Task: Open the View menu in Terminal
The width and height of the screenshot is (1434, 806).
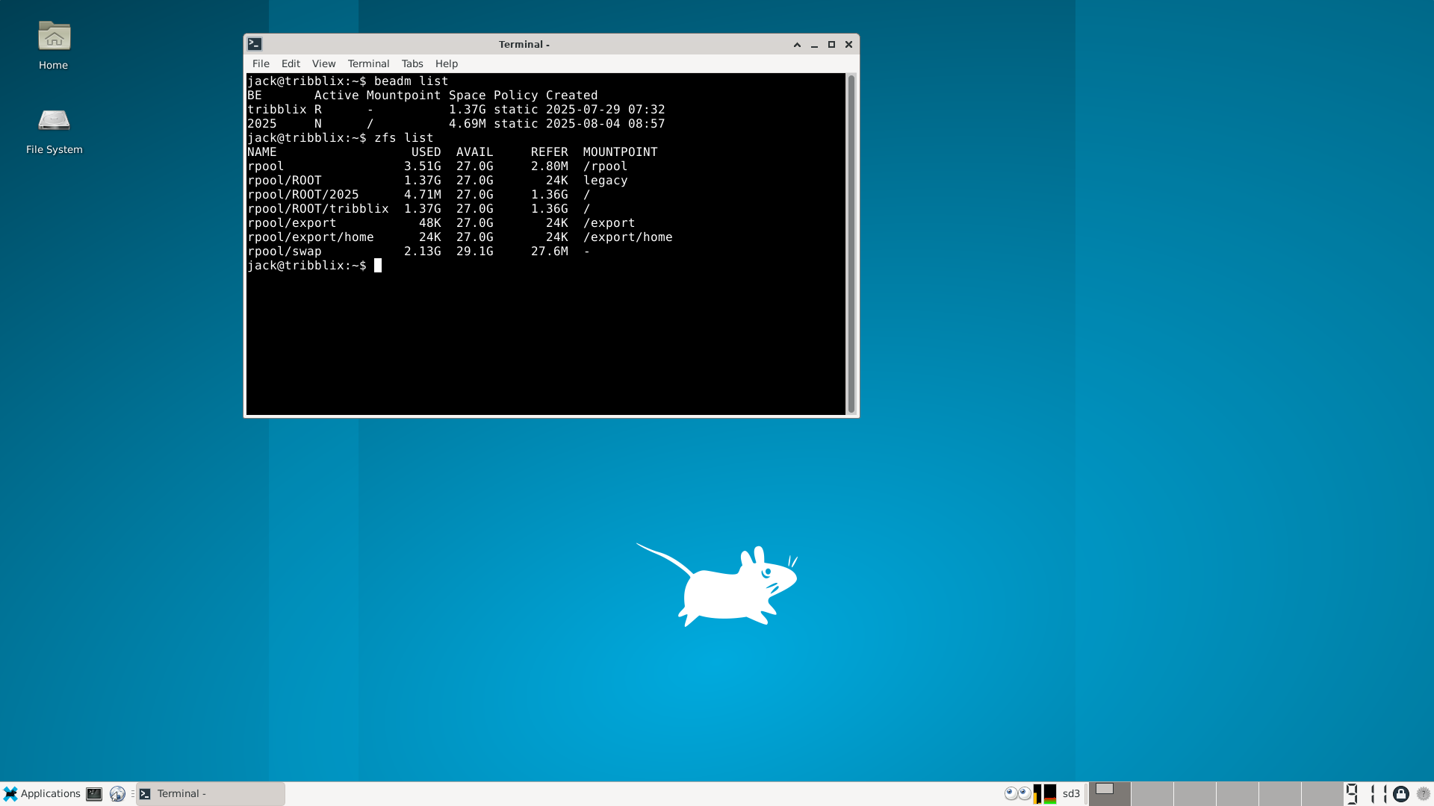Action: [323, 63]
